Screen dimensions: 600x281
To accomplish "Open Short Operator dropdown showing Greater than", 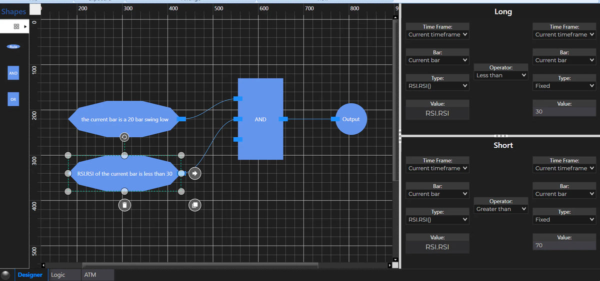I will 501,209.
